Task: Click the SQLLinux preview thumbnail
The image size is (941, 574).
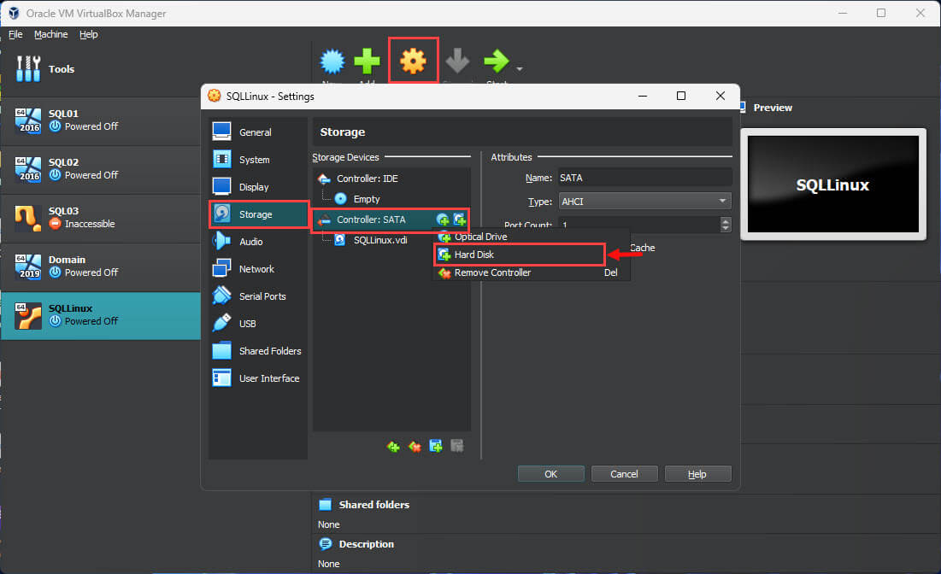Action: (833, 184)
